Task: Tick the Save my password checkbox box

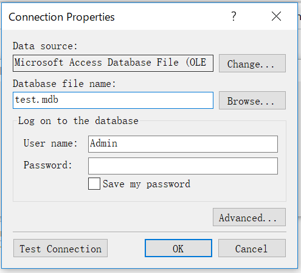Action: 94,184
